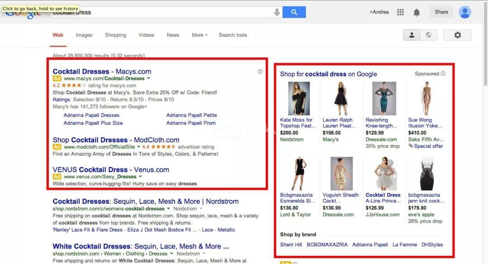
Task: Open VENUS Cocktail Dress - Venus.com ad
Action: pyautogui.click(x=111, y=170)
